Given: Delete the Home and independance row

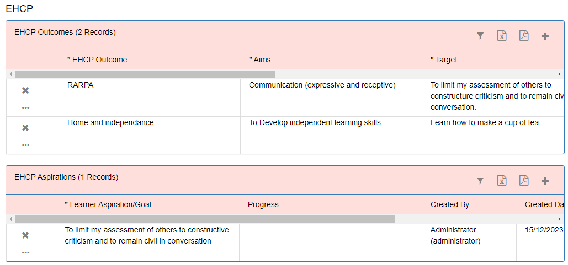Looking at the screenshot, I should pos(25,128).
